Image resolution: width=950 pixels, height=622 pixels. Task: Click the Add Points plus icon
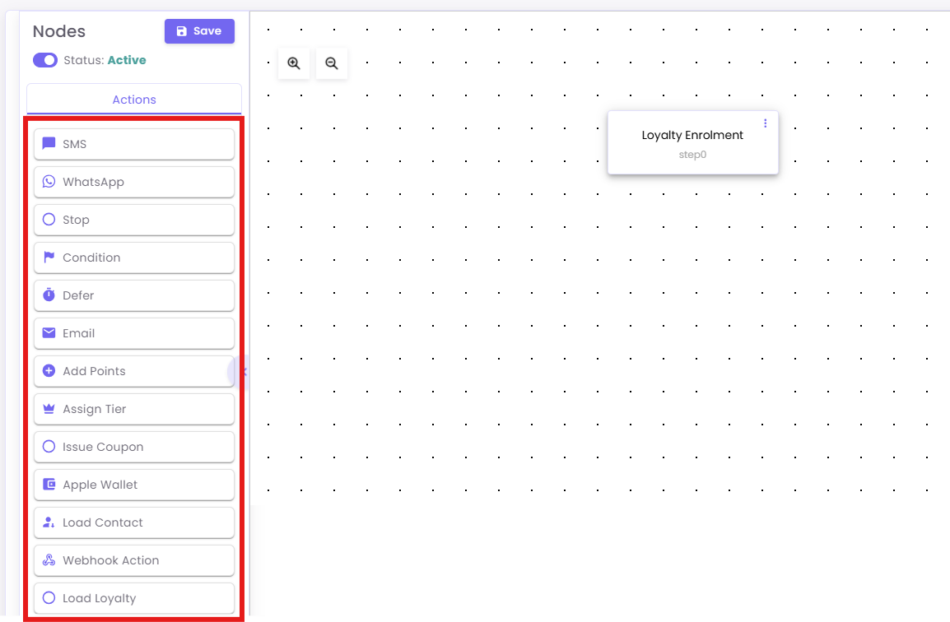[49, 371]
